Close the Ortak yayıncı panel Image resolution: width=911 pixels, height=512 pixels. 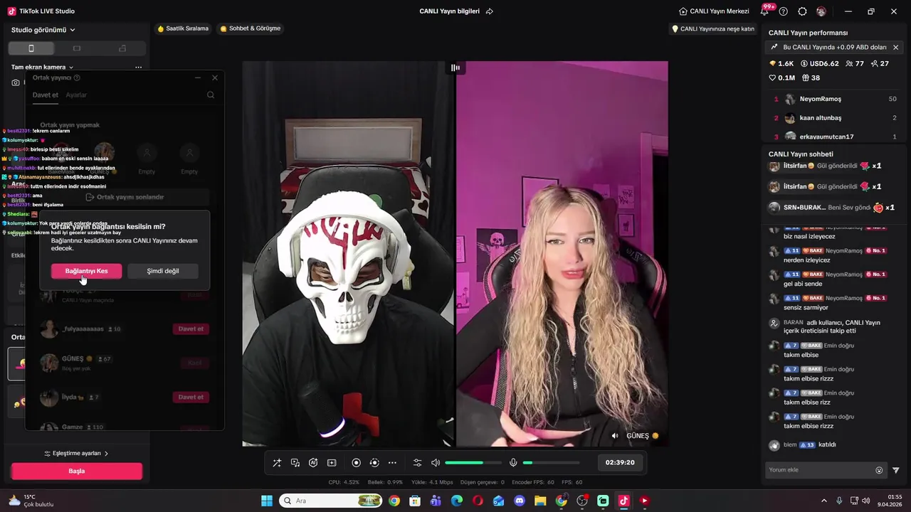click(215, 78)
